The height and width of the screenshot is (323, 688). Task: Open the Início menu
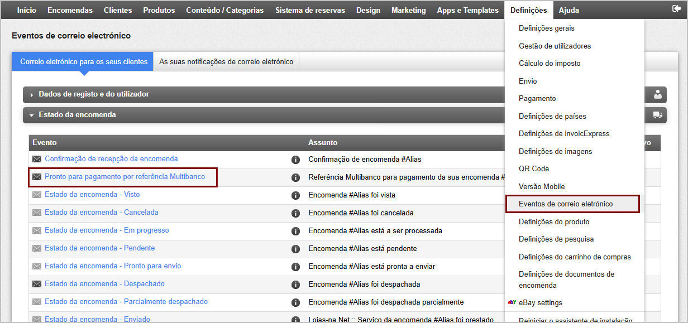(x=27, y=10)
